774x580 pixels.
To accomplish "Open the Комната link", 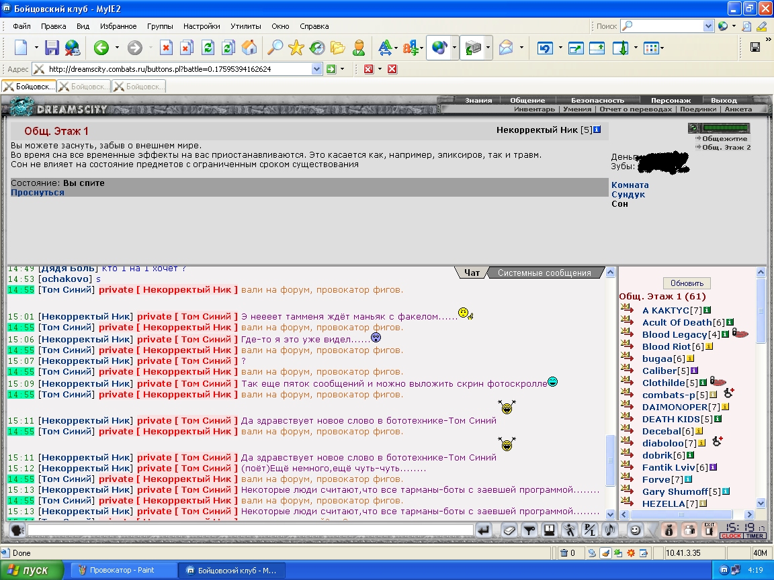I will click(x=630, y=185).
